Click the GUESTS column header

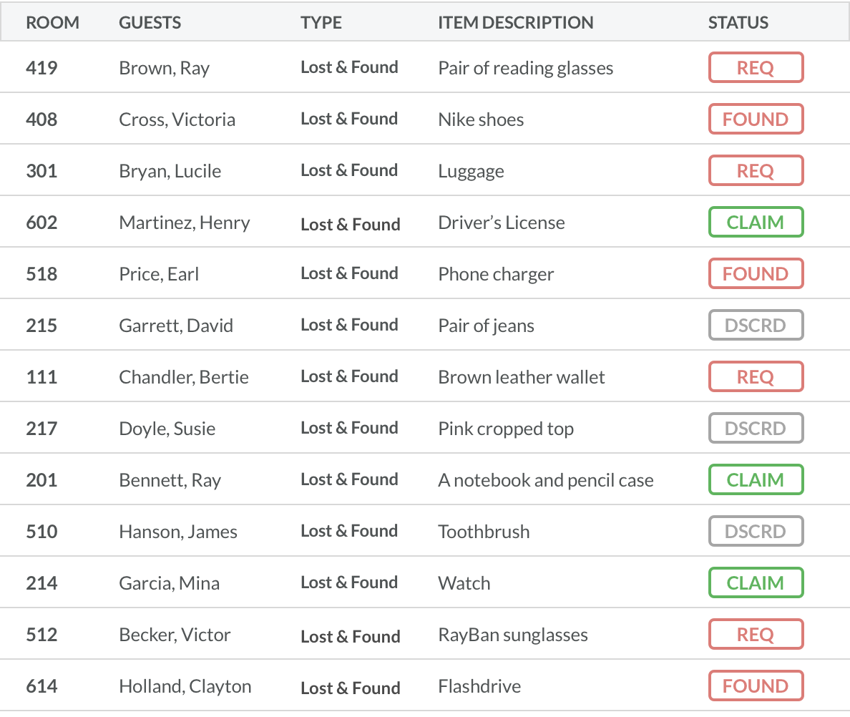pos(150,23)
